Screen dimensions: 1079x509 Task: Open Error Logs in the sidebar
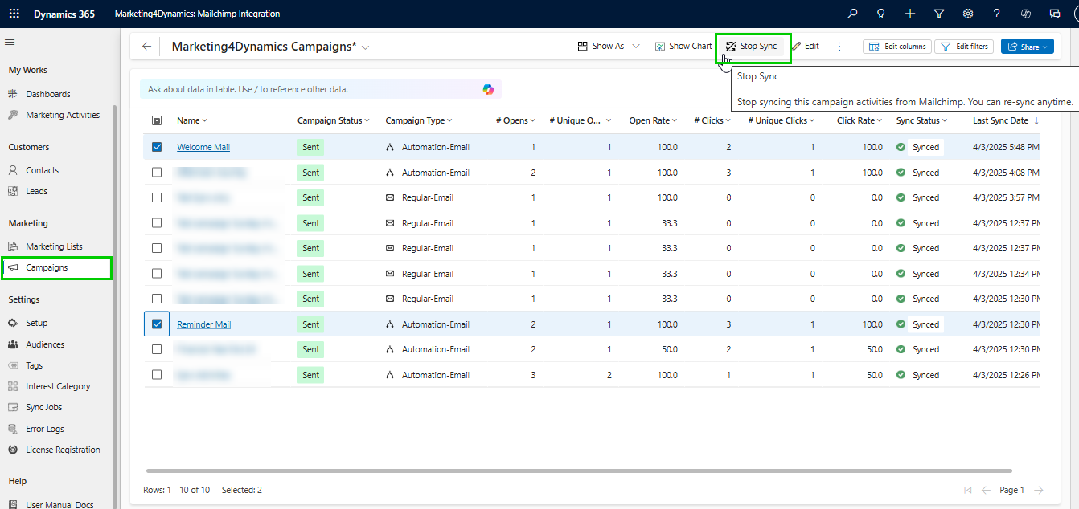point(45,429)
